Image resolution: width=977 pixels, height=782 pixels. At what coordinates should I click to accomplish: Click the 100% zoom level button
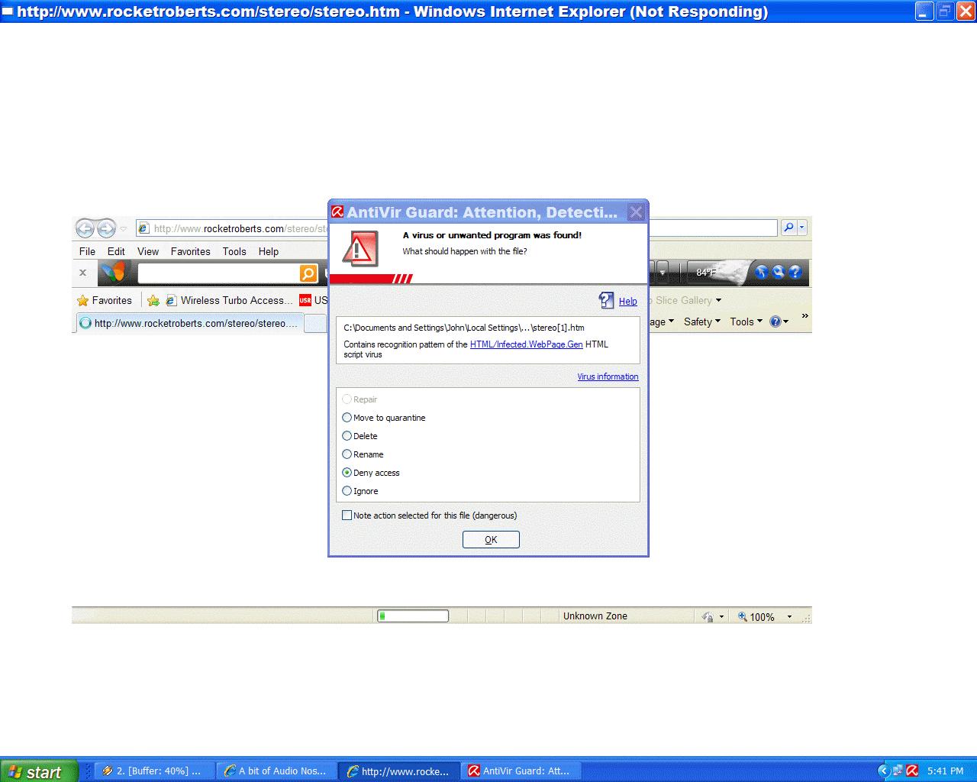click(x=756, y=617)
